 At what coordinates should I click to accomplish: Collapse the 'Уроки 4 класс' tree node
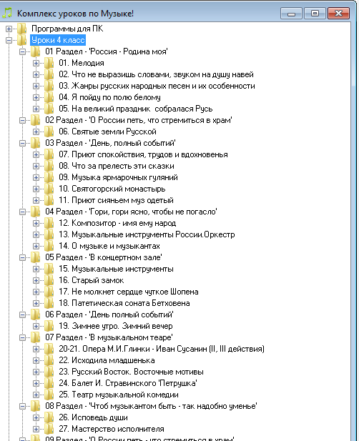coord(9,40)
